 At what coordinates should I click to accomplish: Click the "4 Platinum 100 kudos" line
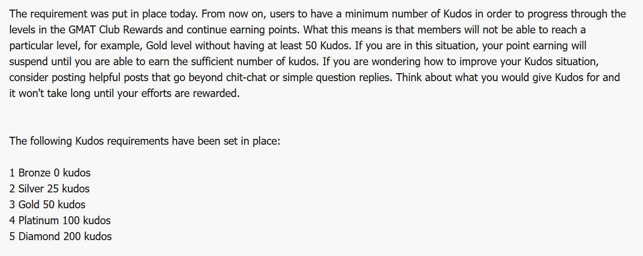click(x=60, y=220)
